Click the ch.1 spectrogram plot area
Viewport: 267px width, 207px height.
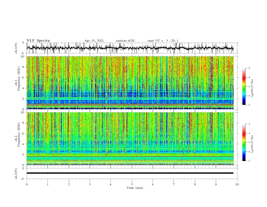(x=130, y=83)
